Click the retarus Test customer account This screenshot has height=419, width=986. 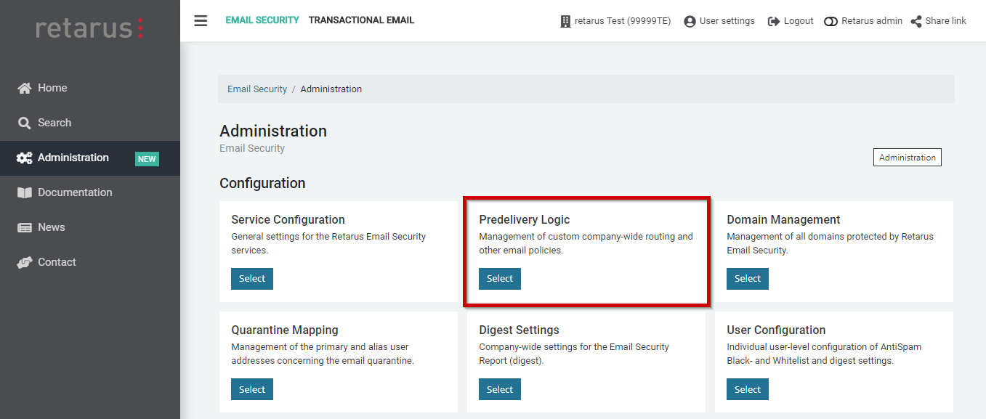(615, 21)
